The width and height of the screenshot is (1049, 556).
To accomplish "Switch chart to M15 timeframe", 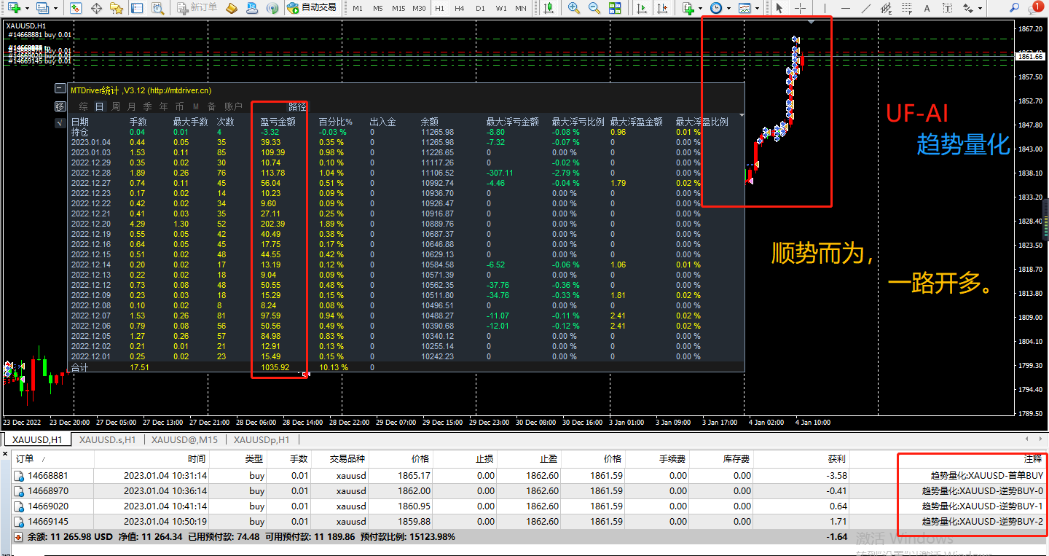I will (398, 8).
